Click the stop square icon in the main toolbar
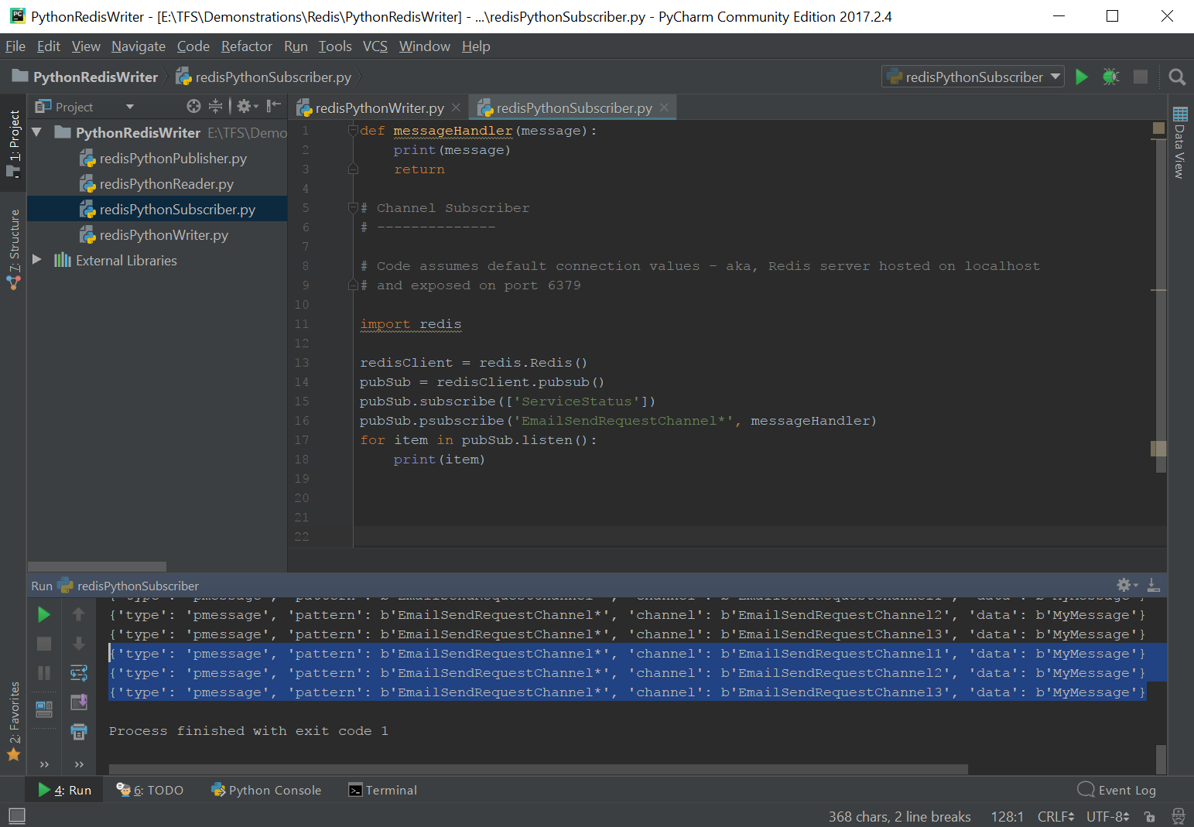Screen dimensions: 1194x827 [x=1141, y=77]
